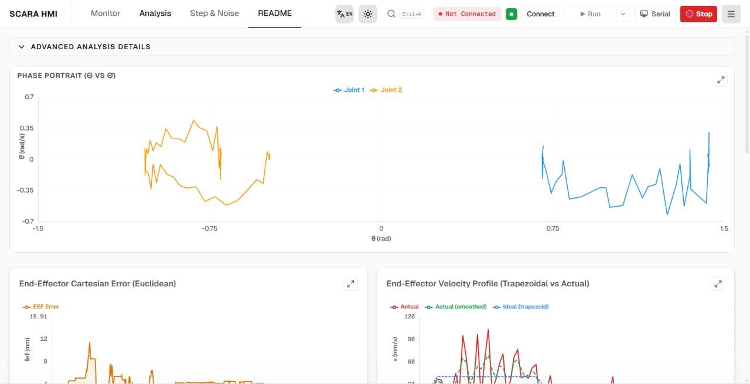The width and height of the screenshot is (750, 384).
Task: Expand the End-Effector Cartesian Error chart
Action: click(350, 284)
